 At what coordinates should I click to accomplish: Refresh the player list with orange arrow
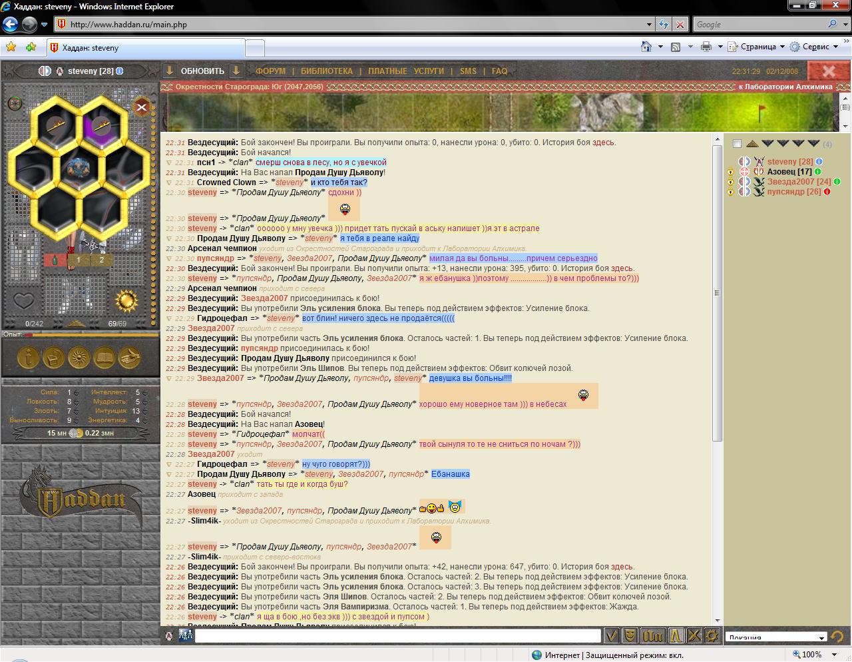click(x=837, y=637)
